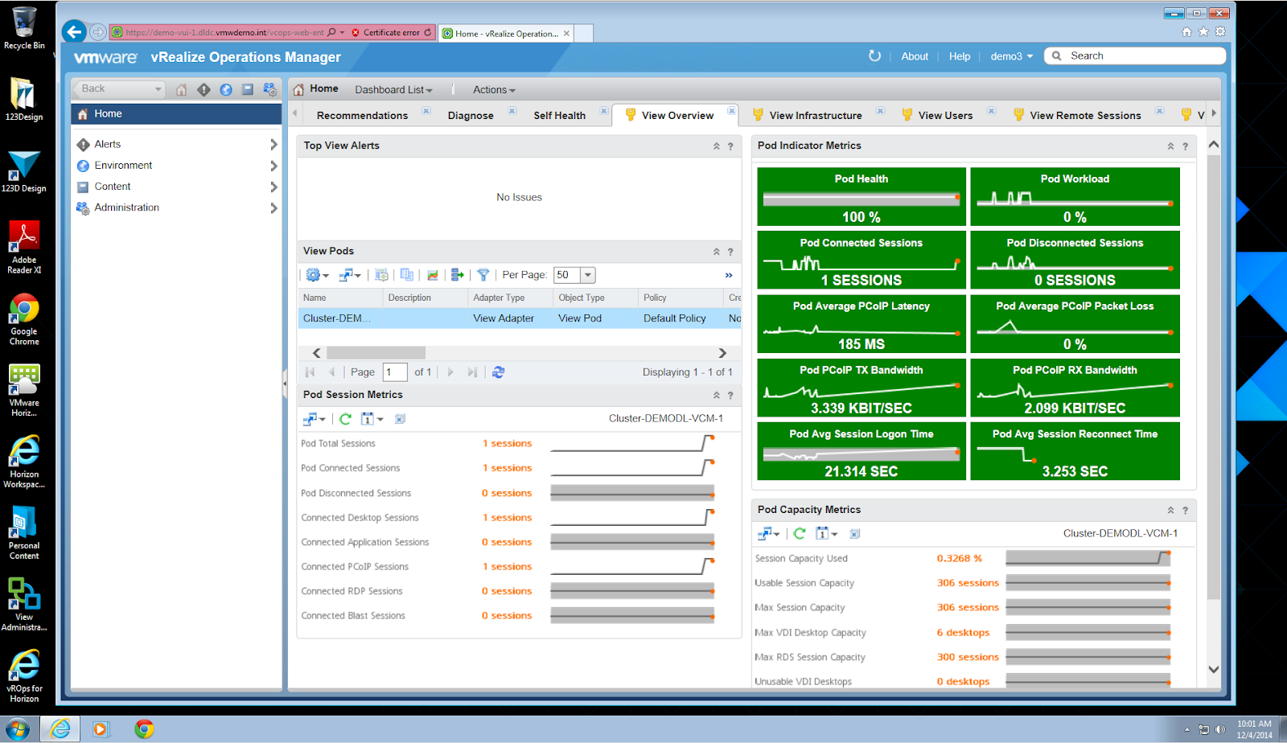This screenshot has height=743, width=1287.
Task: Click the Page number input field
Action: pos(394,372)
